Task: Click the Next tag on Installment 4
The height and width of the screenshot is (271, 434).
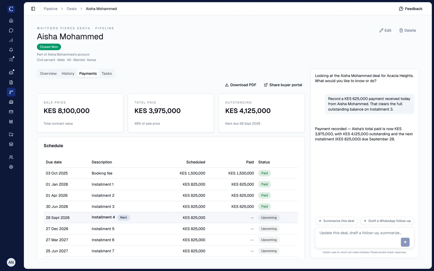Action: pyautogui.click(x=123, y=217)
